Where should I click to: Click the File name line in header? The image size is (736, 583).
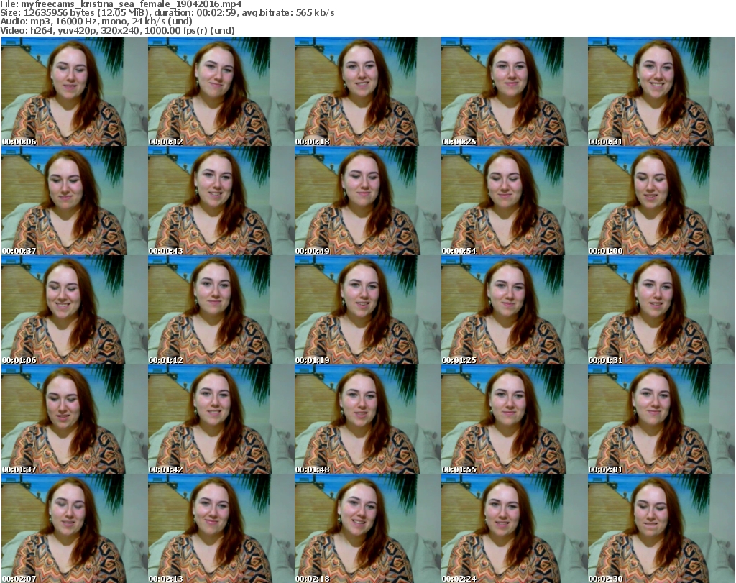(121, 4)
